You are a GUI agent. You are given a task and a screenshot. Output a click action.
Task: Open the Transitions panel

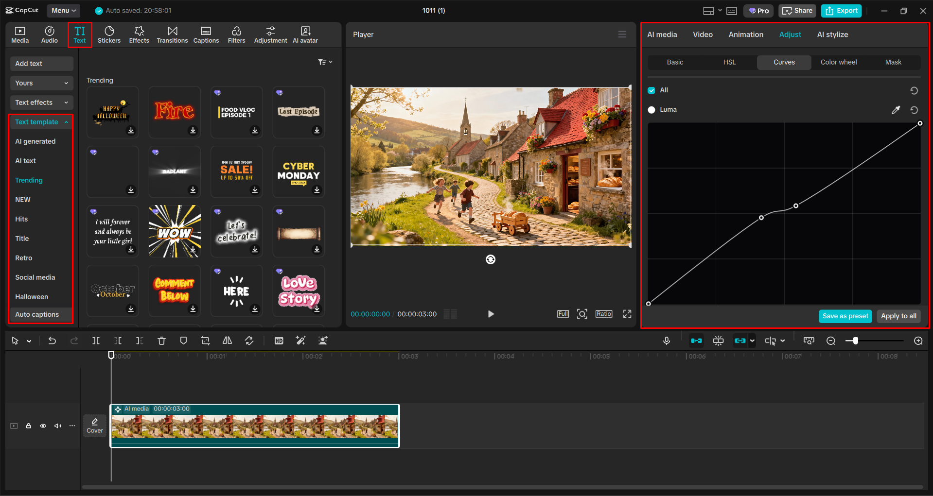click(x=172, y=34)
